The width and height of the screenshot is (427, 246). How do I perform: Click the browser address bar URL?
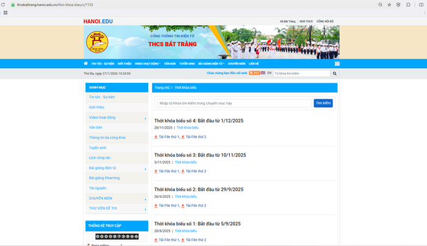[55, 5]
